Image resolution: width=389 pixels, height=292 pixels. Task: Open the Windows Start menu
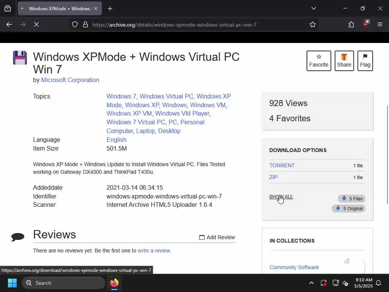[x=12, y=283]
